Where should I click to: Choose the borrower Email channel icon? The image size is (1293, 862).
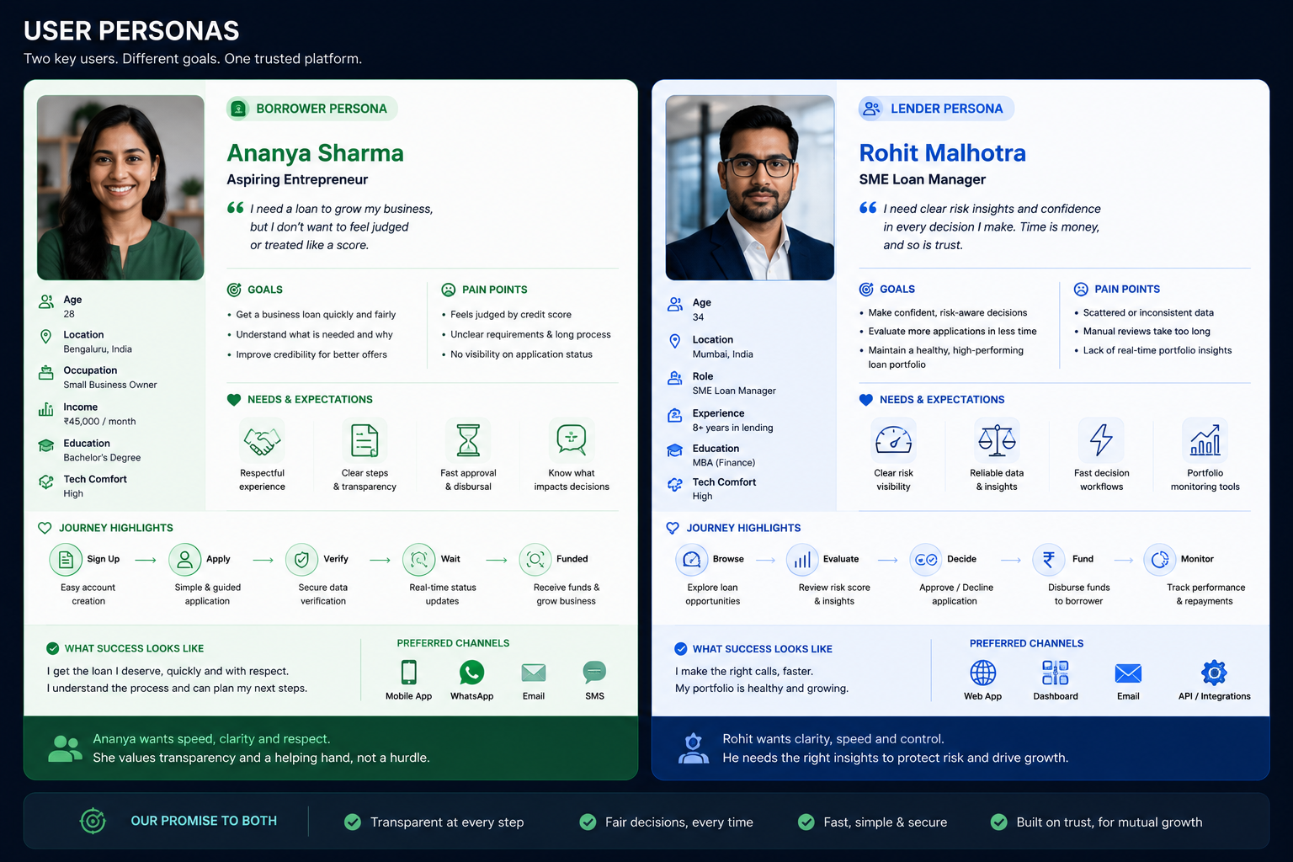[x=534, y=673]
